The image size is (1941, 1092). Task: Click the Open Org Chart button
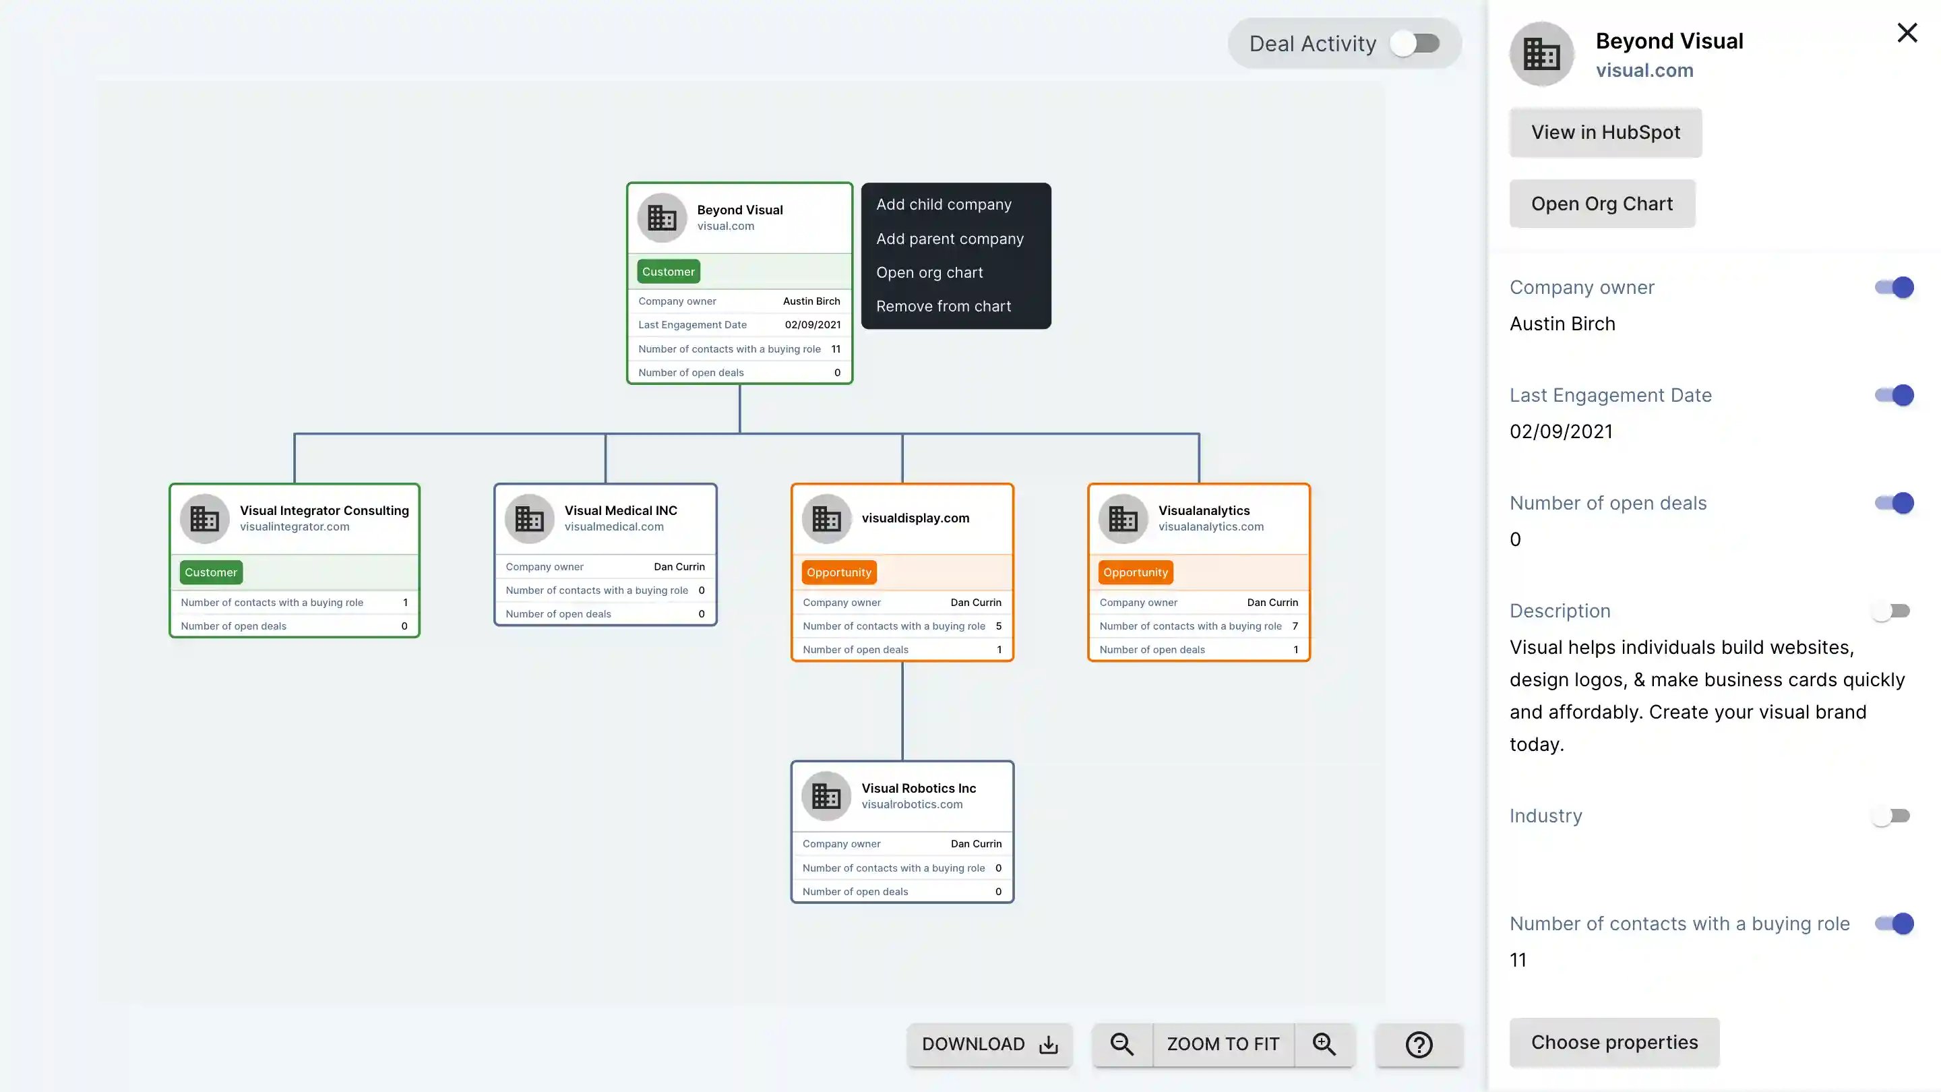point(1602,204)
